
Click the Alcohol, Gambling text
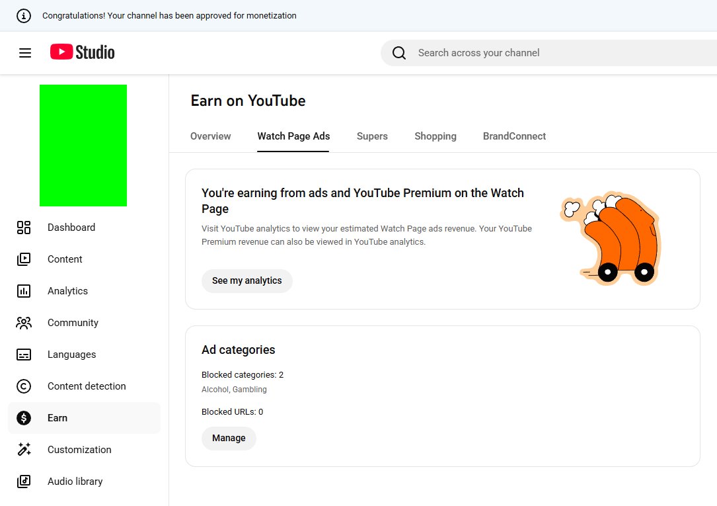coord(234,390)
